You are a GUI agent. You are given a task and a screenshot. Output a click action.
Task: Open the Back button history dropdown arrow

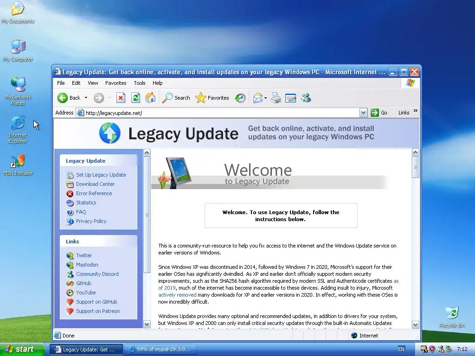(86, 98)
